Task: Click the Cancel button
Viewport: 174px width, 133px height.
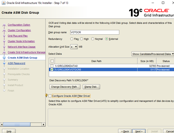Action: point(169,131)
